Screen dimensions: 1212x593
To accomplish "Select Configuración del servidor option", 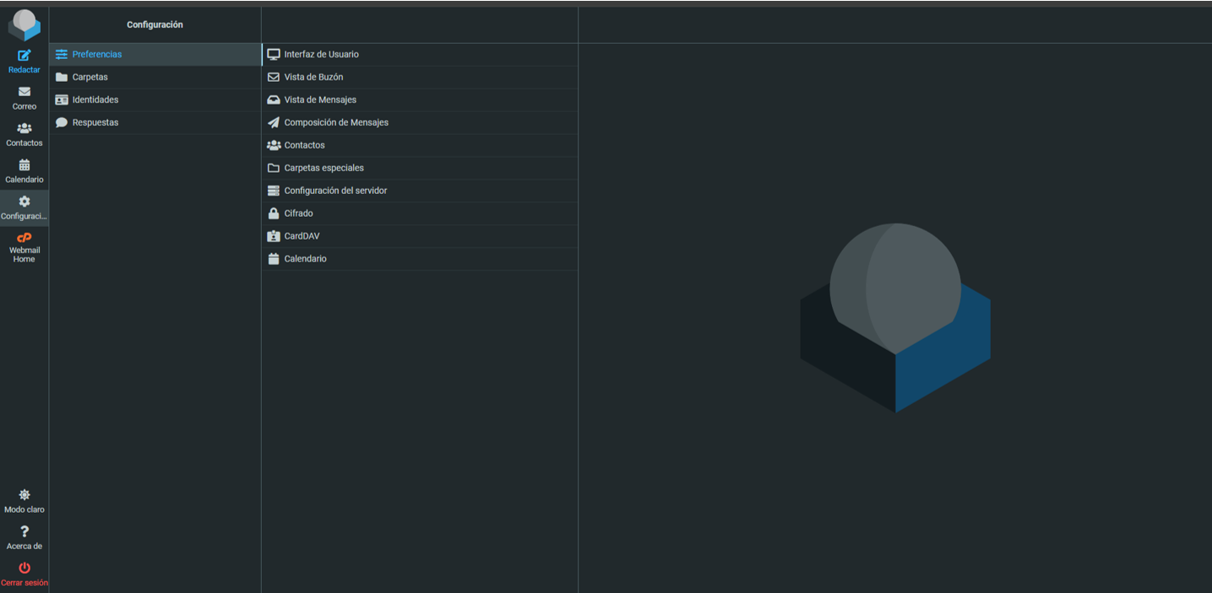I will [x=335, y=191].
